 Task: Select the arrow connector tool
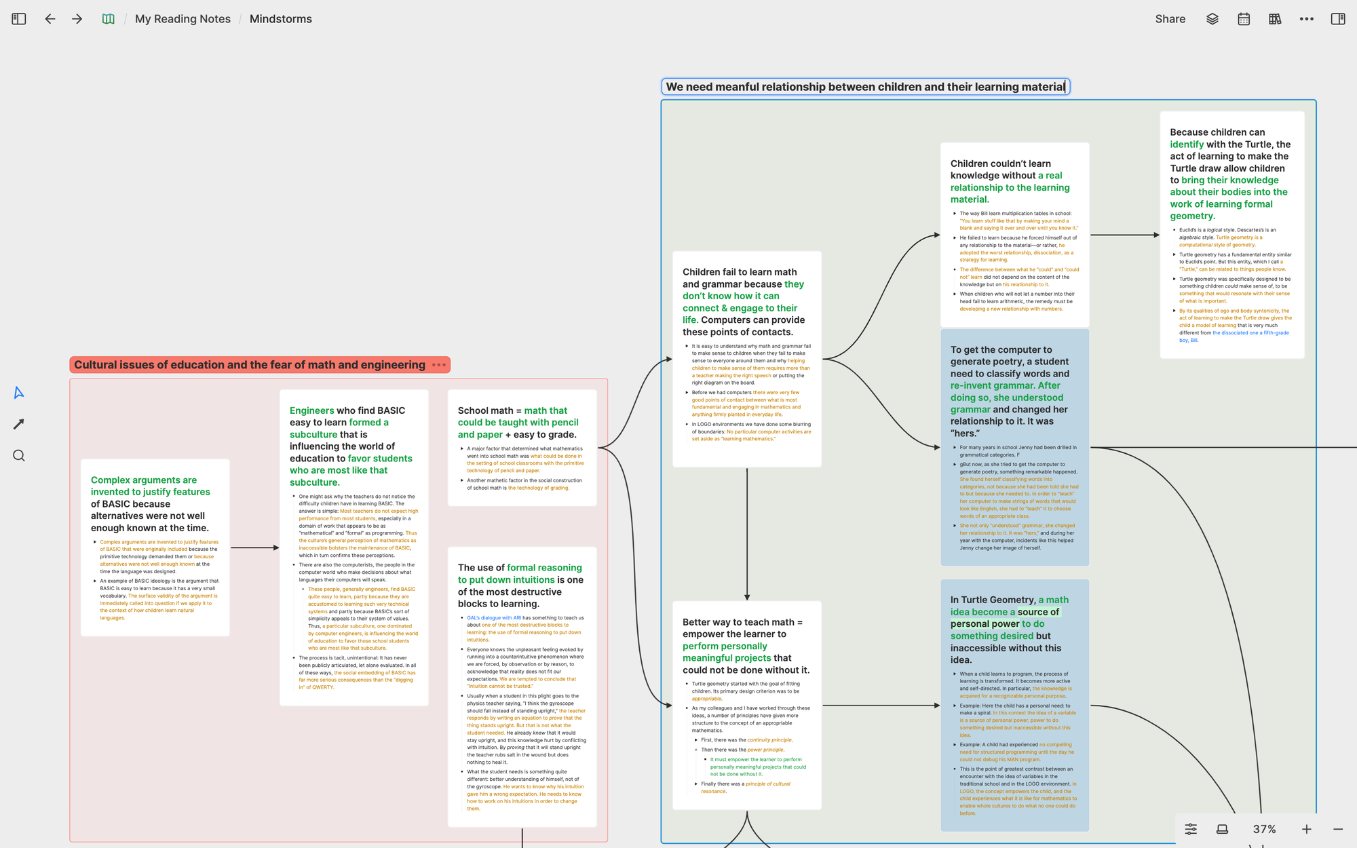[x=19, y=424]
